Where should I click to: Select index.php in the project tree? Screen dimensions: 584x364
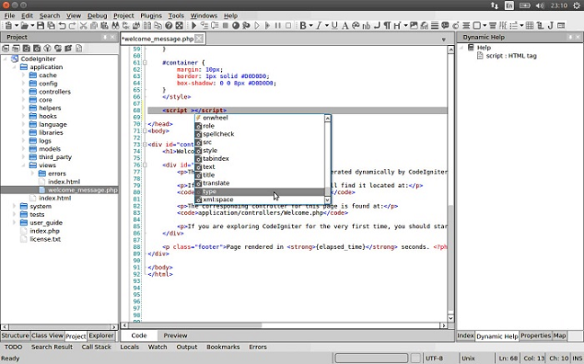coord(44,231)
